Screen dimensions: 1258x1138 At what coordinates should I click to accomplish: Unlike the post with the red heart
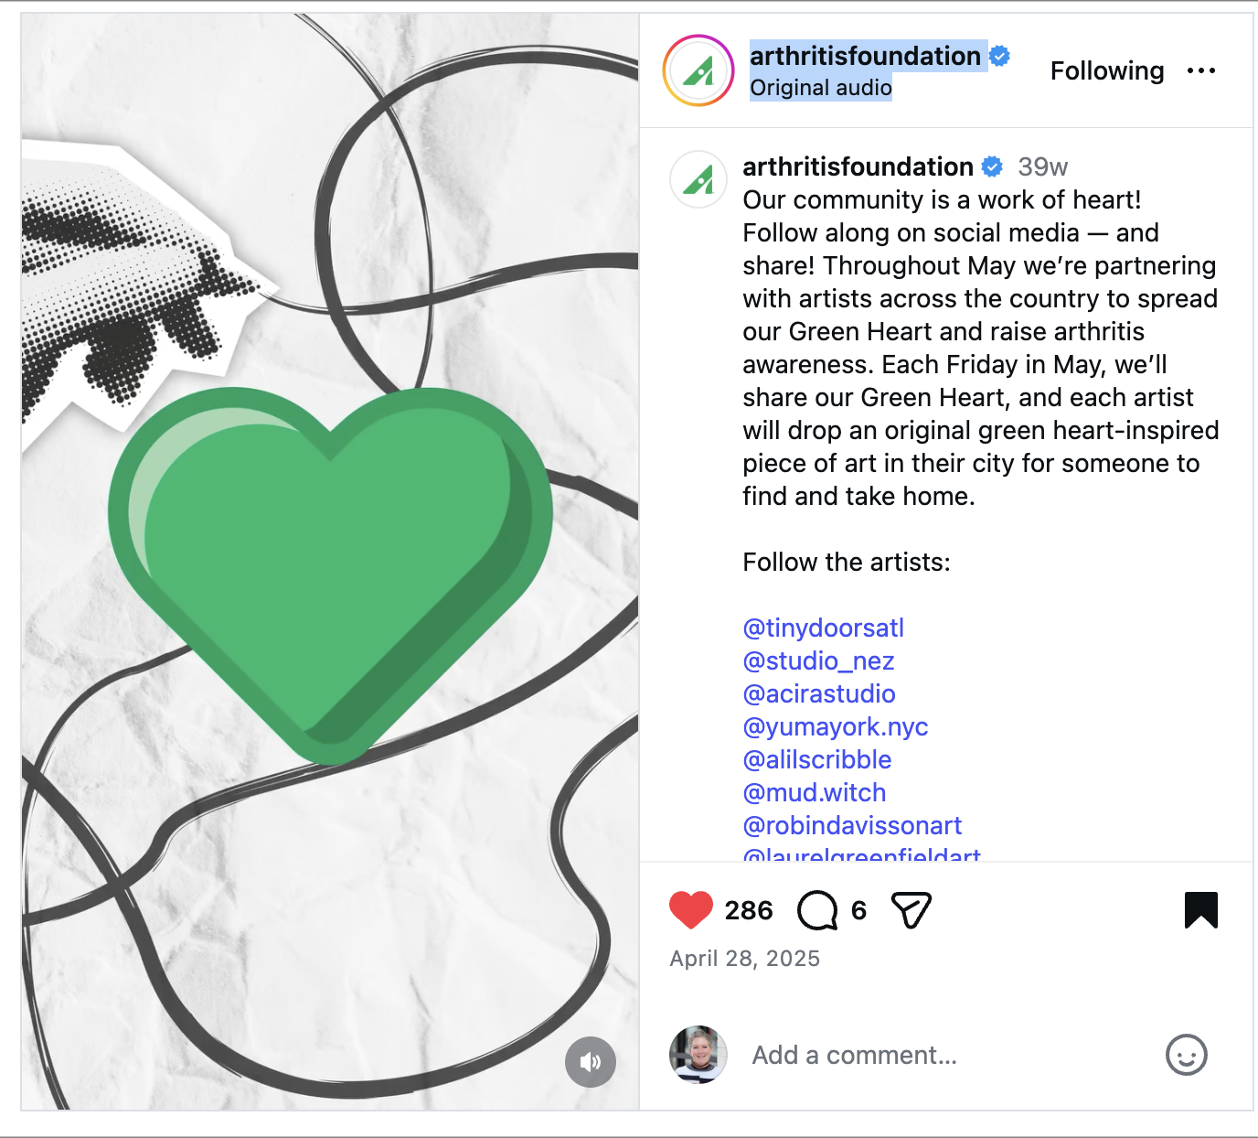point(691,909)
